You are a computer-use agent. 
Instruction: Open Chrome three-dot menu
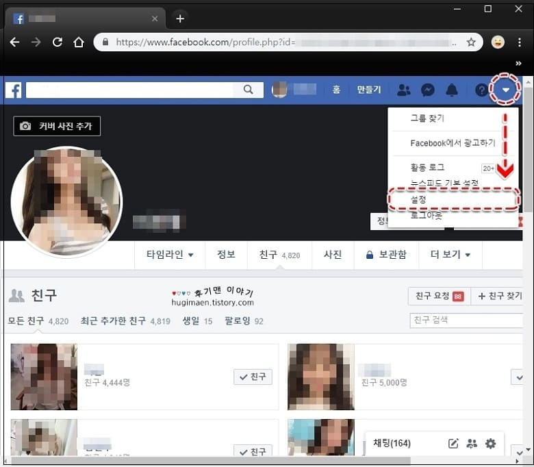520,42
